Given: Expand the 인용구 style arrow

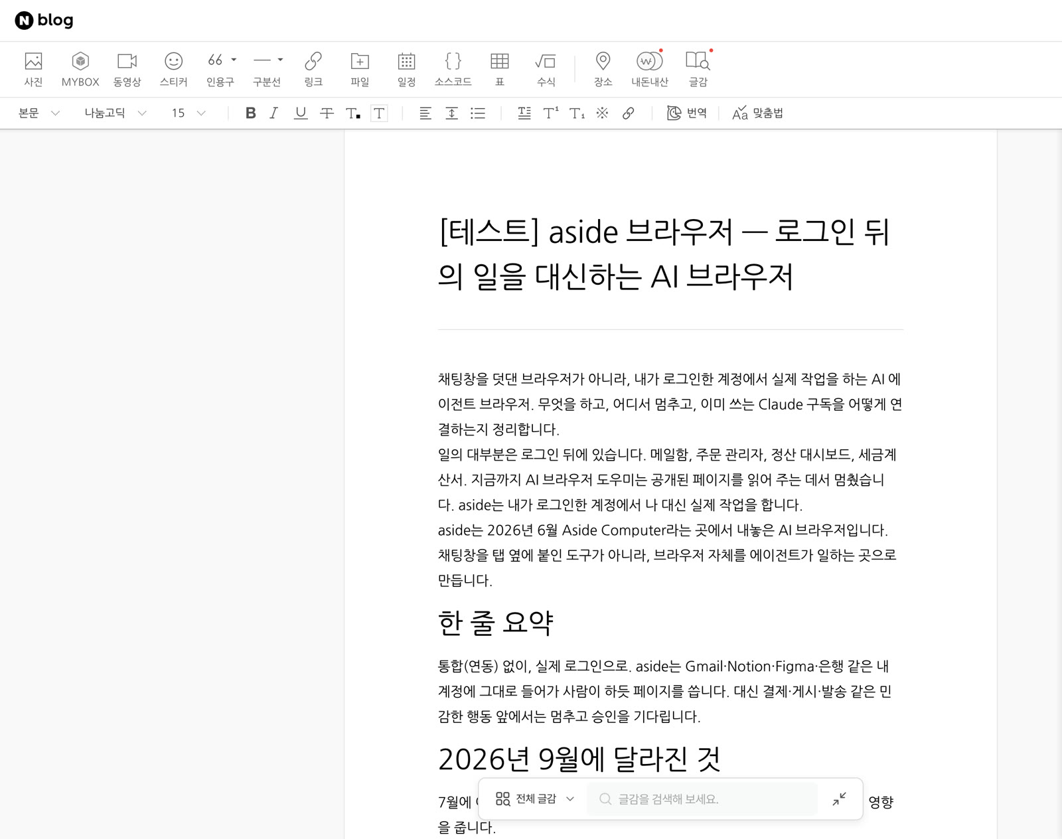Looking at the screenshot, I should point(234,60).
